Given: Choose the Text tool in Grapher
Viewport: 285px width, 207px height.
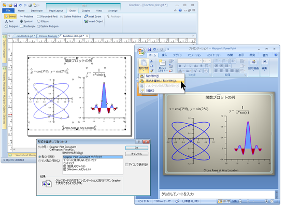Looking at the screenshot, I should click(x=9, y=21).
